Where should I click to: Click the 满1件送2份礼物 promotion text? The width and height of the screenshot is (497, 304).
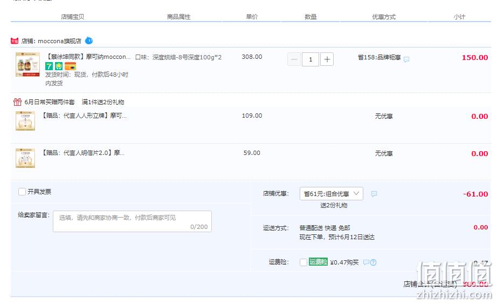click(x=103, y=102)
